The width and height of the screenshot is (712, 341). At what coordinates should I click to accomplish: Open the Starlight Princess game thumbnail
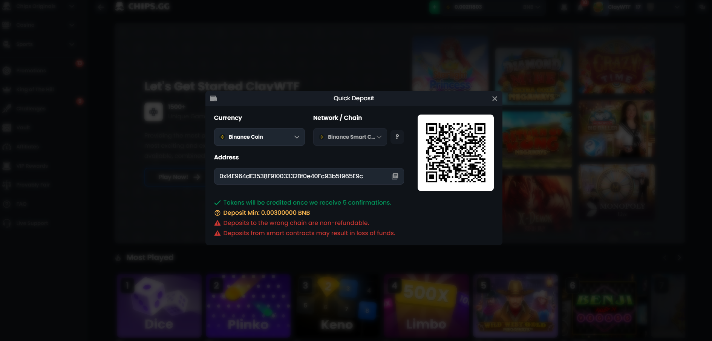[x=450, y=64]
